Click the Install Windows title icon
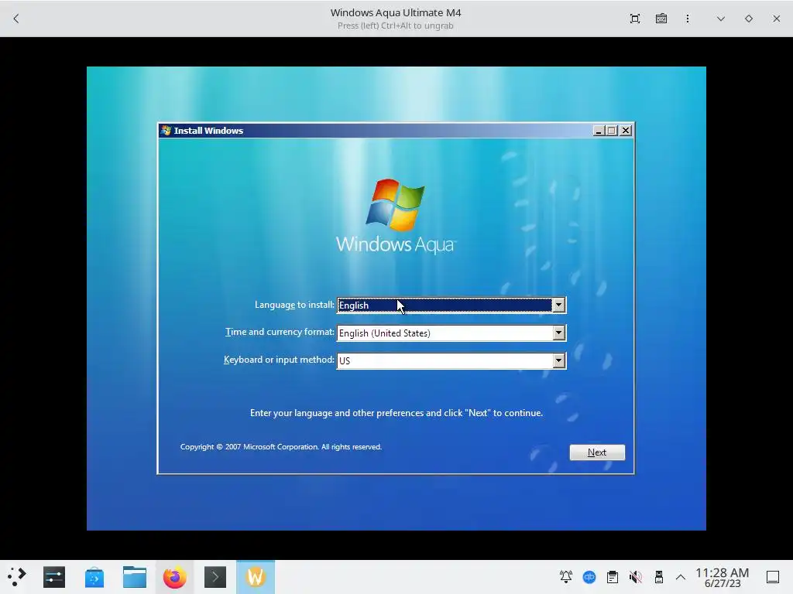The width and height of the screenshot is (793, 594). pos(166,130)
